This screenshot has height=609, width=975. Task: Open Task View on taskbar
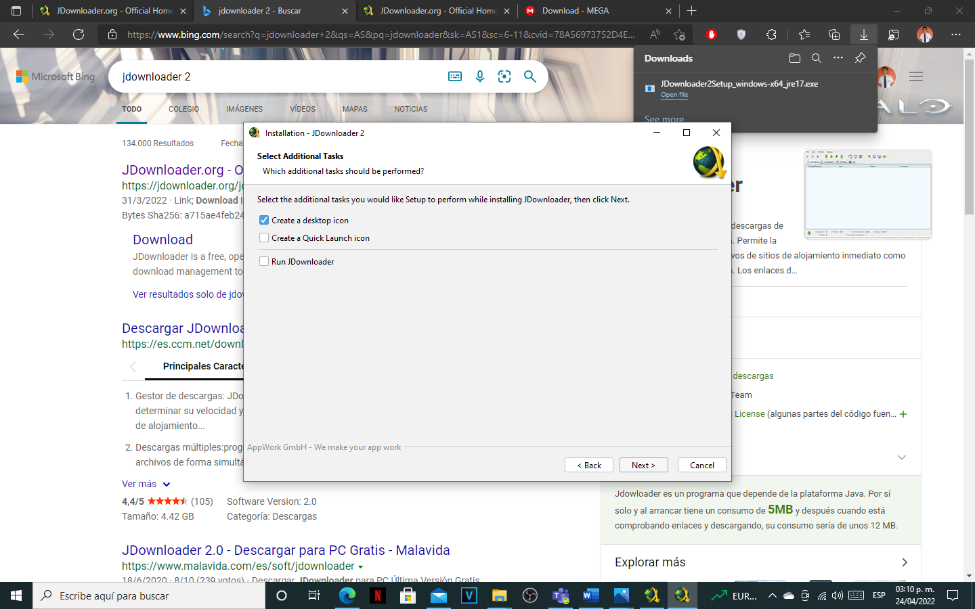coord(313,595)
